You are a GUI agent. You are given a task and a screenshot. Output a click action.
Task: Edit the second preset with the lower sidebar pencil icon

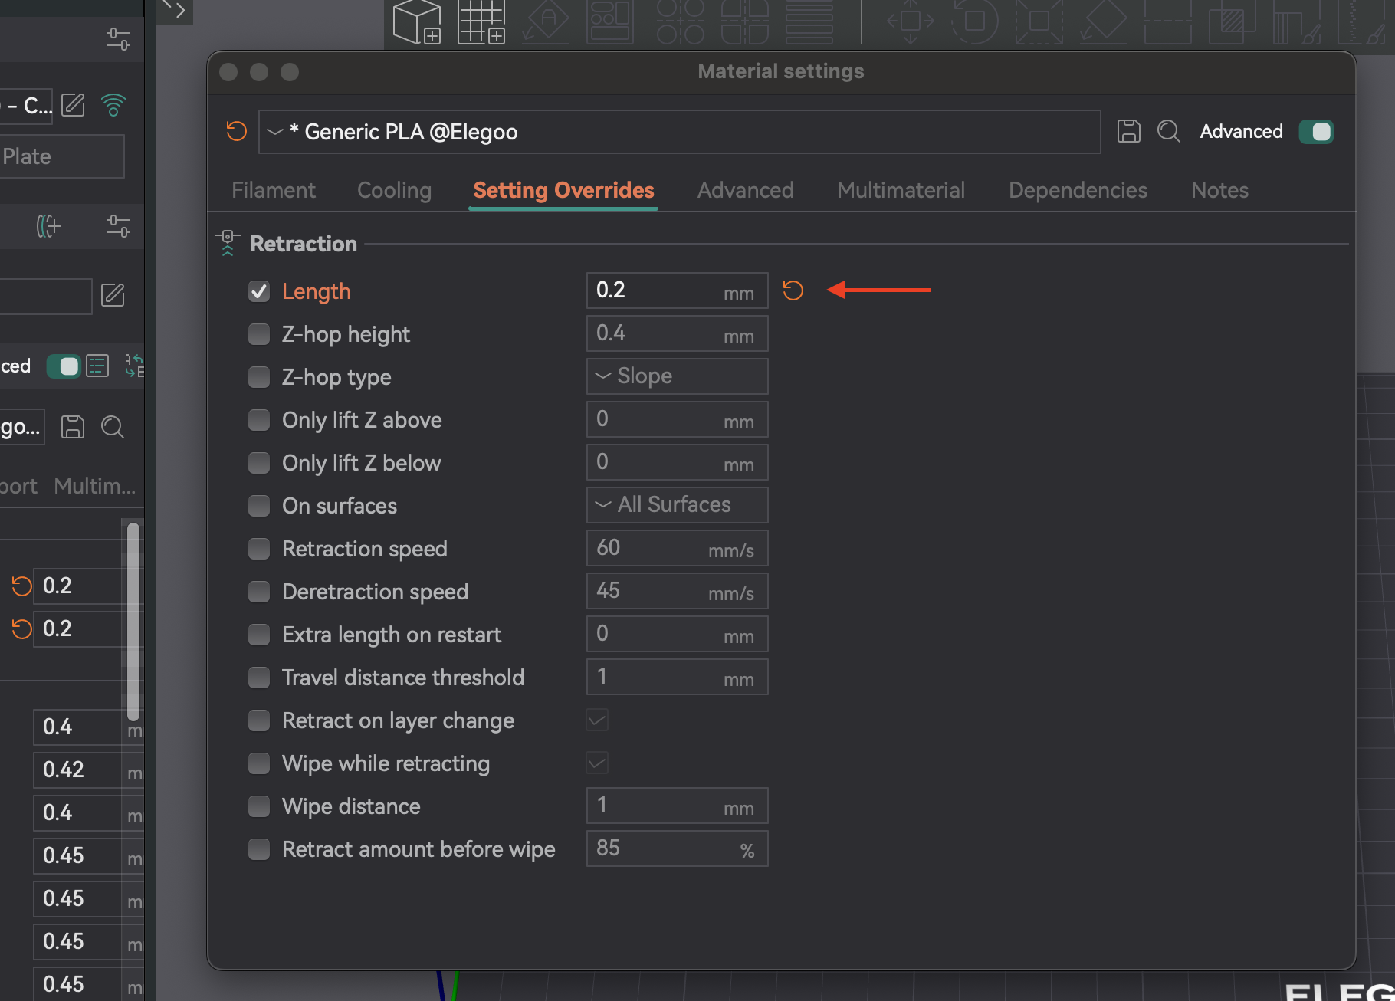[x=113, y=295]
